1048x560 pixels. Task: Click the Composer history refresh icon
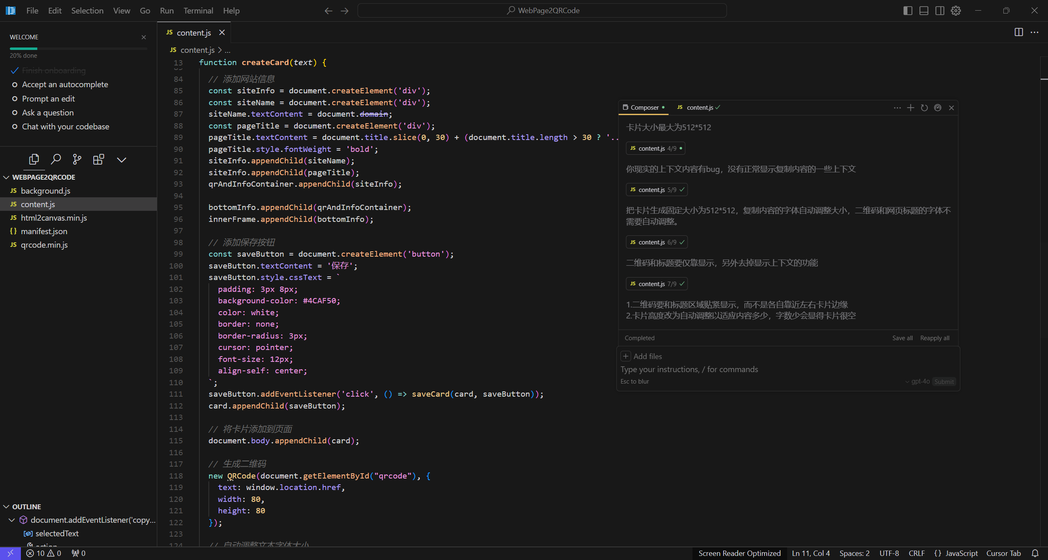[x=924, y=108]
